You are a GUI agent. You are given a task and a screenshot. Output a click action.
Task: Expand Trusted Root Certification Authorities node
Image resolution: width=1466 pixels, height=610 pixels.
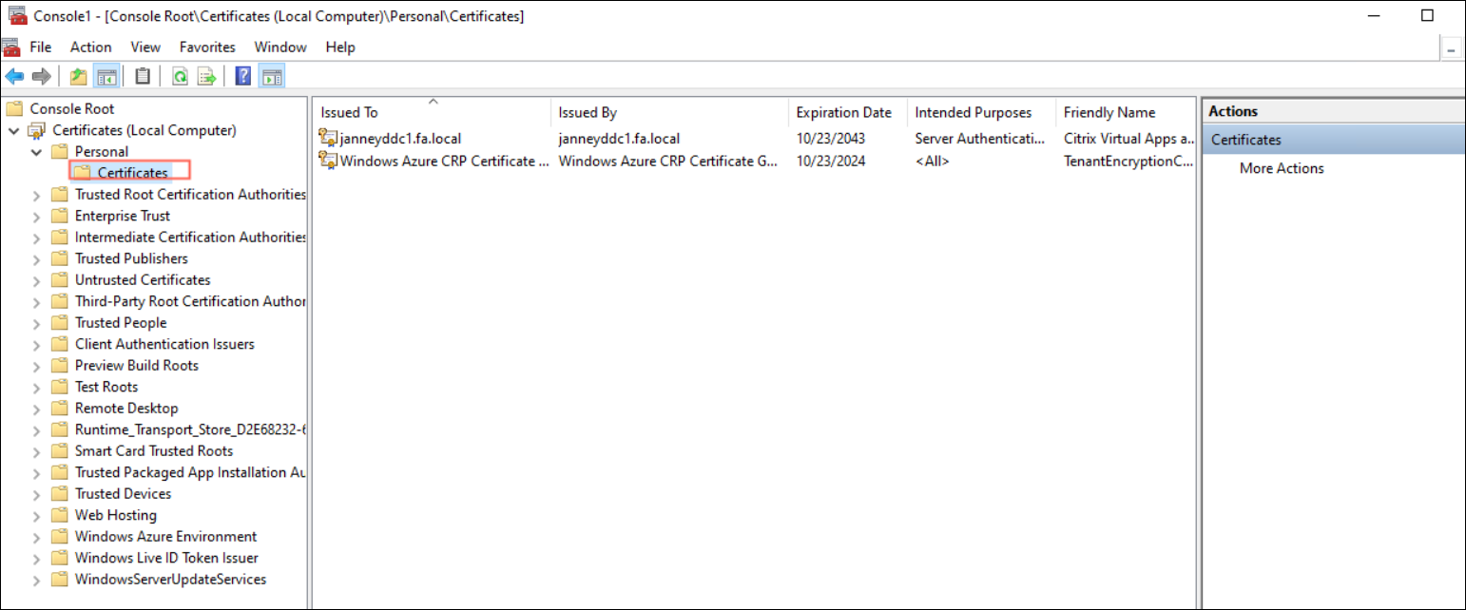[36, 195]
